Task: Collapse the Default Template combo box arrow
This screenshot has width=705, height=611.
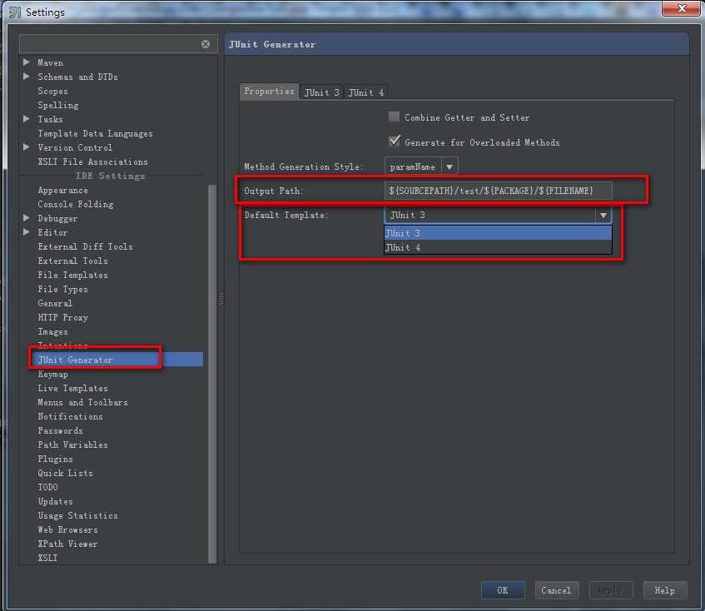Action: point(603,216)
